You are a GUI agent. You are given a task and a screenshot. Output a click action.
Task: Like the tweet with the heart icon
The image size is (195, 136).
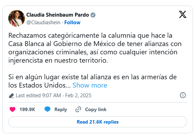coord(12,109)
